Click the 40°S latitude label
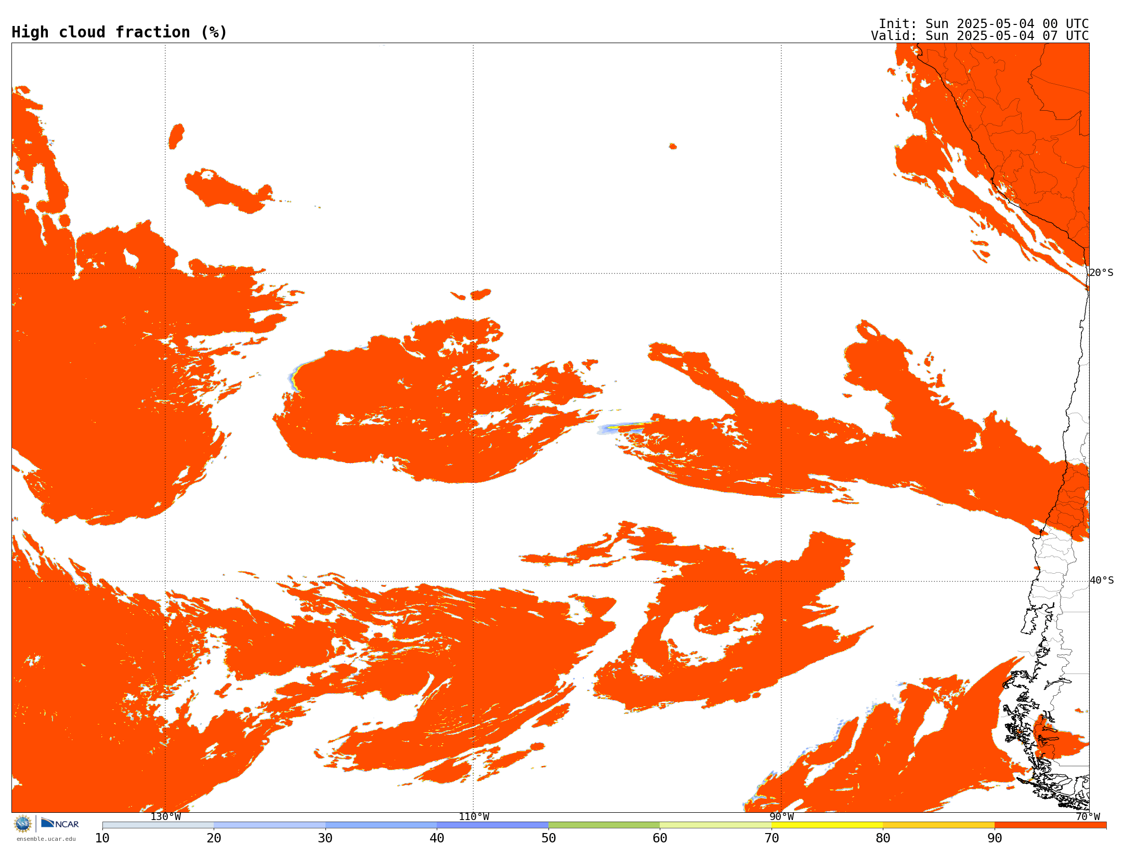 (x=1101, y=580)
